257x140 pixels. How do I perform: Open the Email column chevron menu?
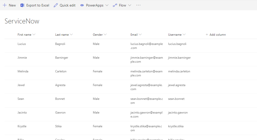pyautogui.click(x=140, y=34)
